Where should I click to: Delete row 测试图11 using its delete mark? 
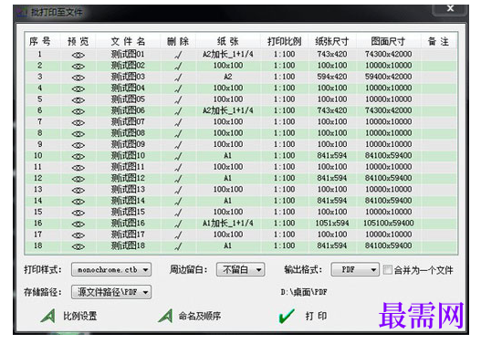click(178, 168)
